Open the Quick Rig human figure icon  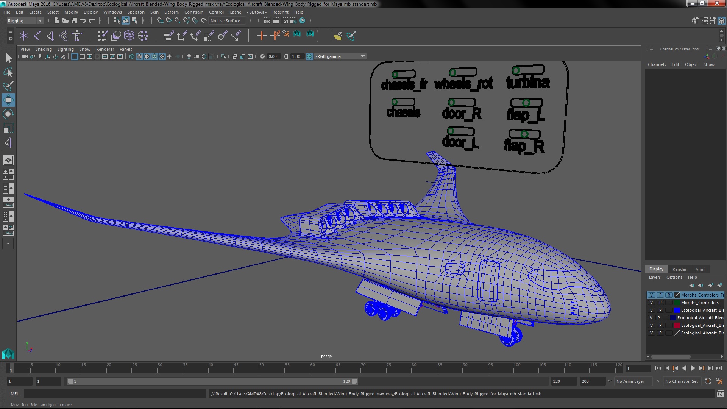tap(77, 36)
